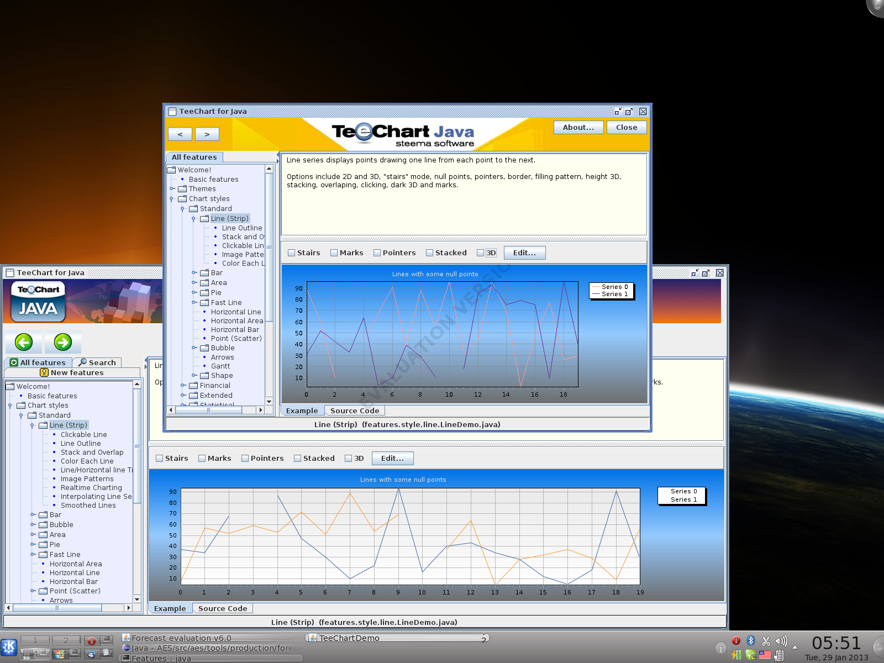
Task: Show hidden tray icons arrow
Action: click(x=795, y=647)
